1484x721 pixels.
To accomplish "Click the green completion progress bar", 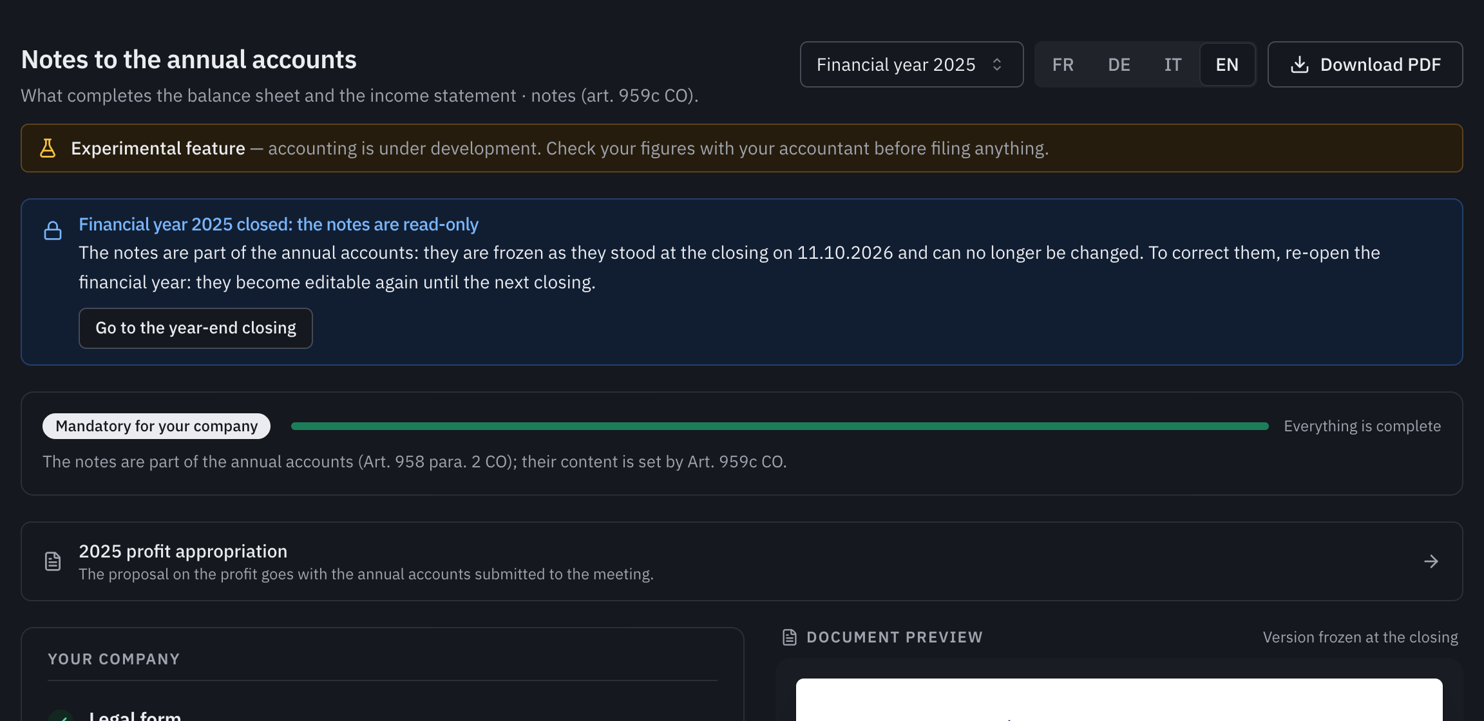I will point(779,426).
